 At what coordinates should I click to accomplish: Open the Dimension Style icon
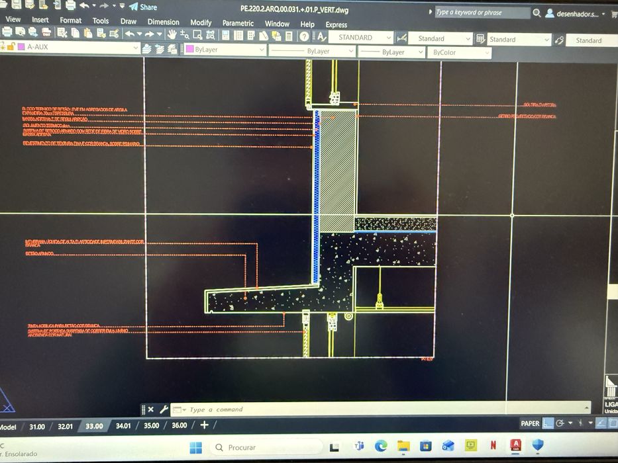tap(401, 38)
